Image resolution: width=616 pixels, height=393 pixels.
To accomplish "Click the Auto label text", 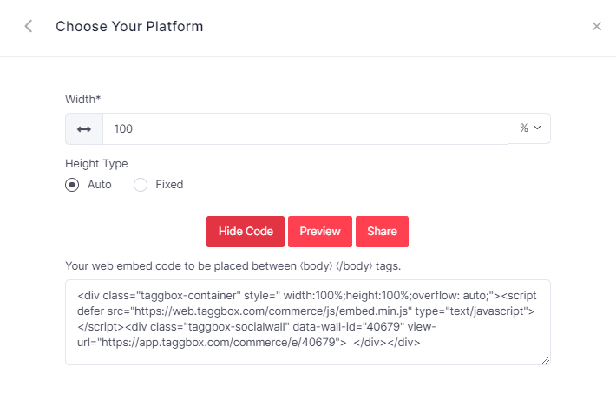I will point(100,184).
